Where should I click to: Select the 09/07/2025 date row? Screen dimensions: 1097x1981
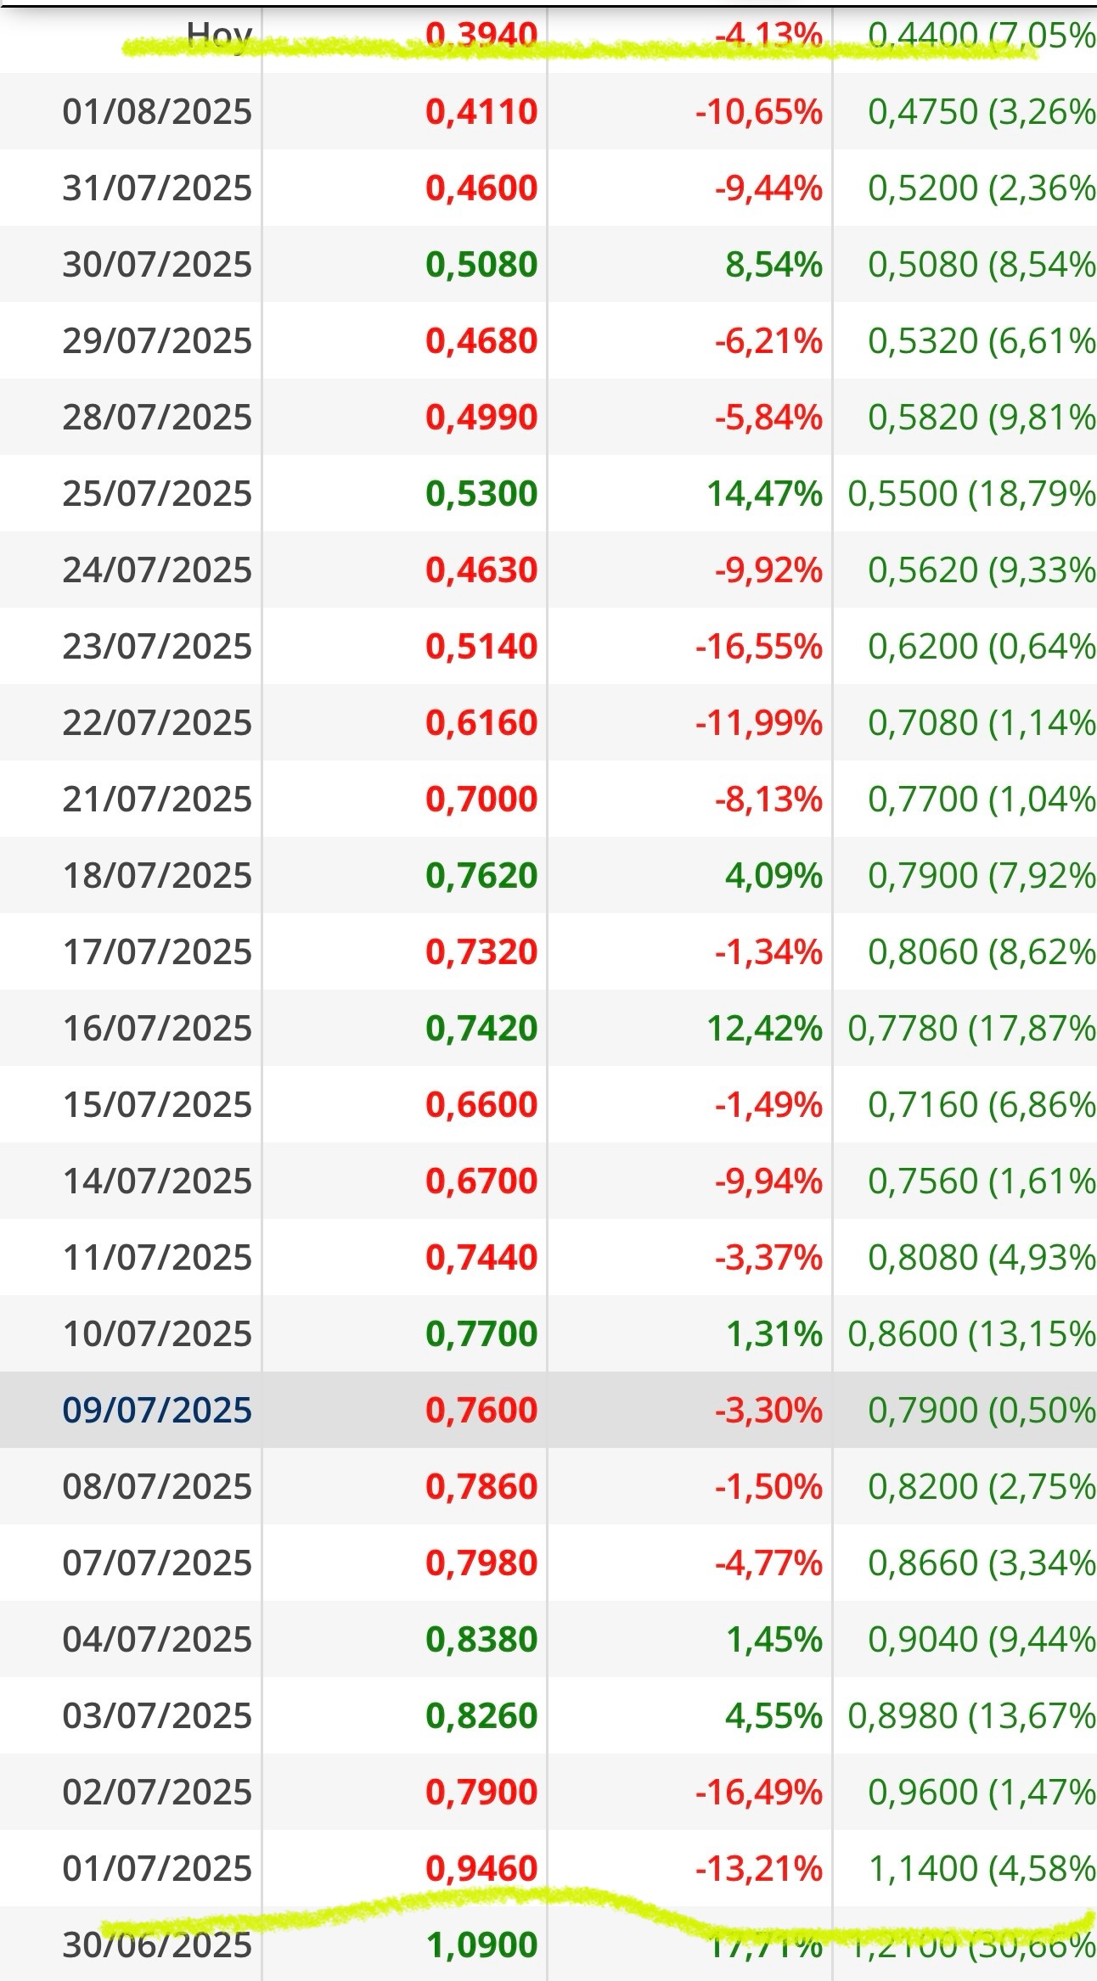(x=548, y=1410)
